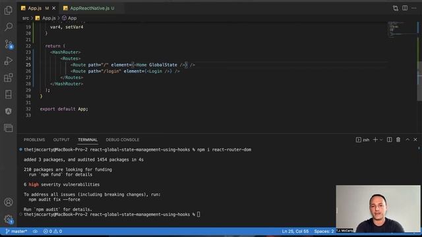Split the terminal panel
Screen dimensions: 422x237
[390, 140]
